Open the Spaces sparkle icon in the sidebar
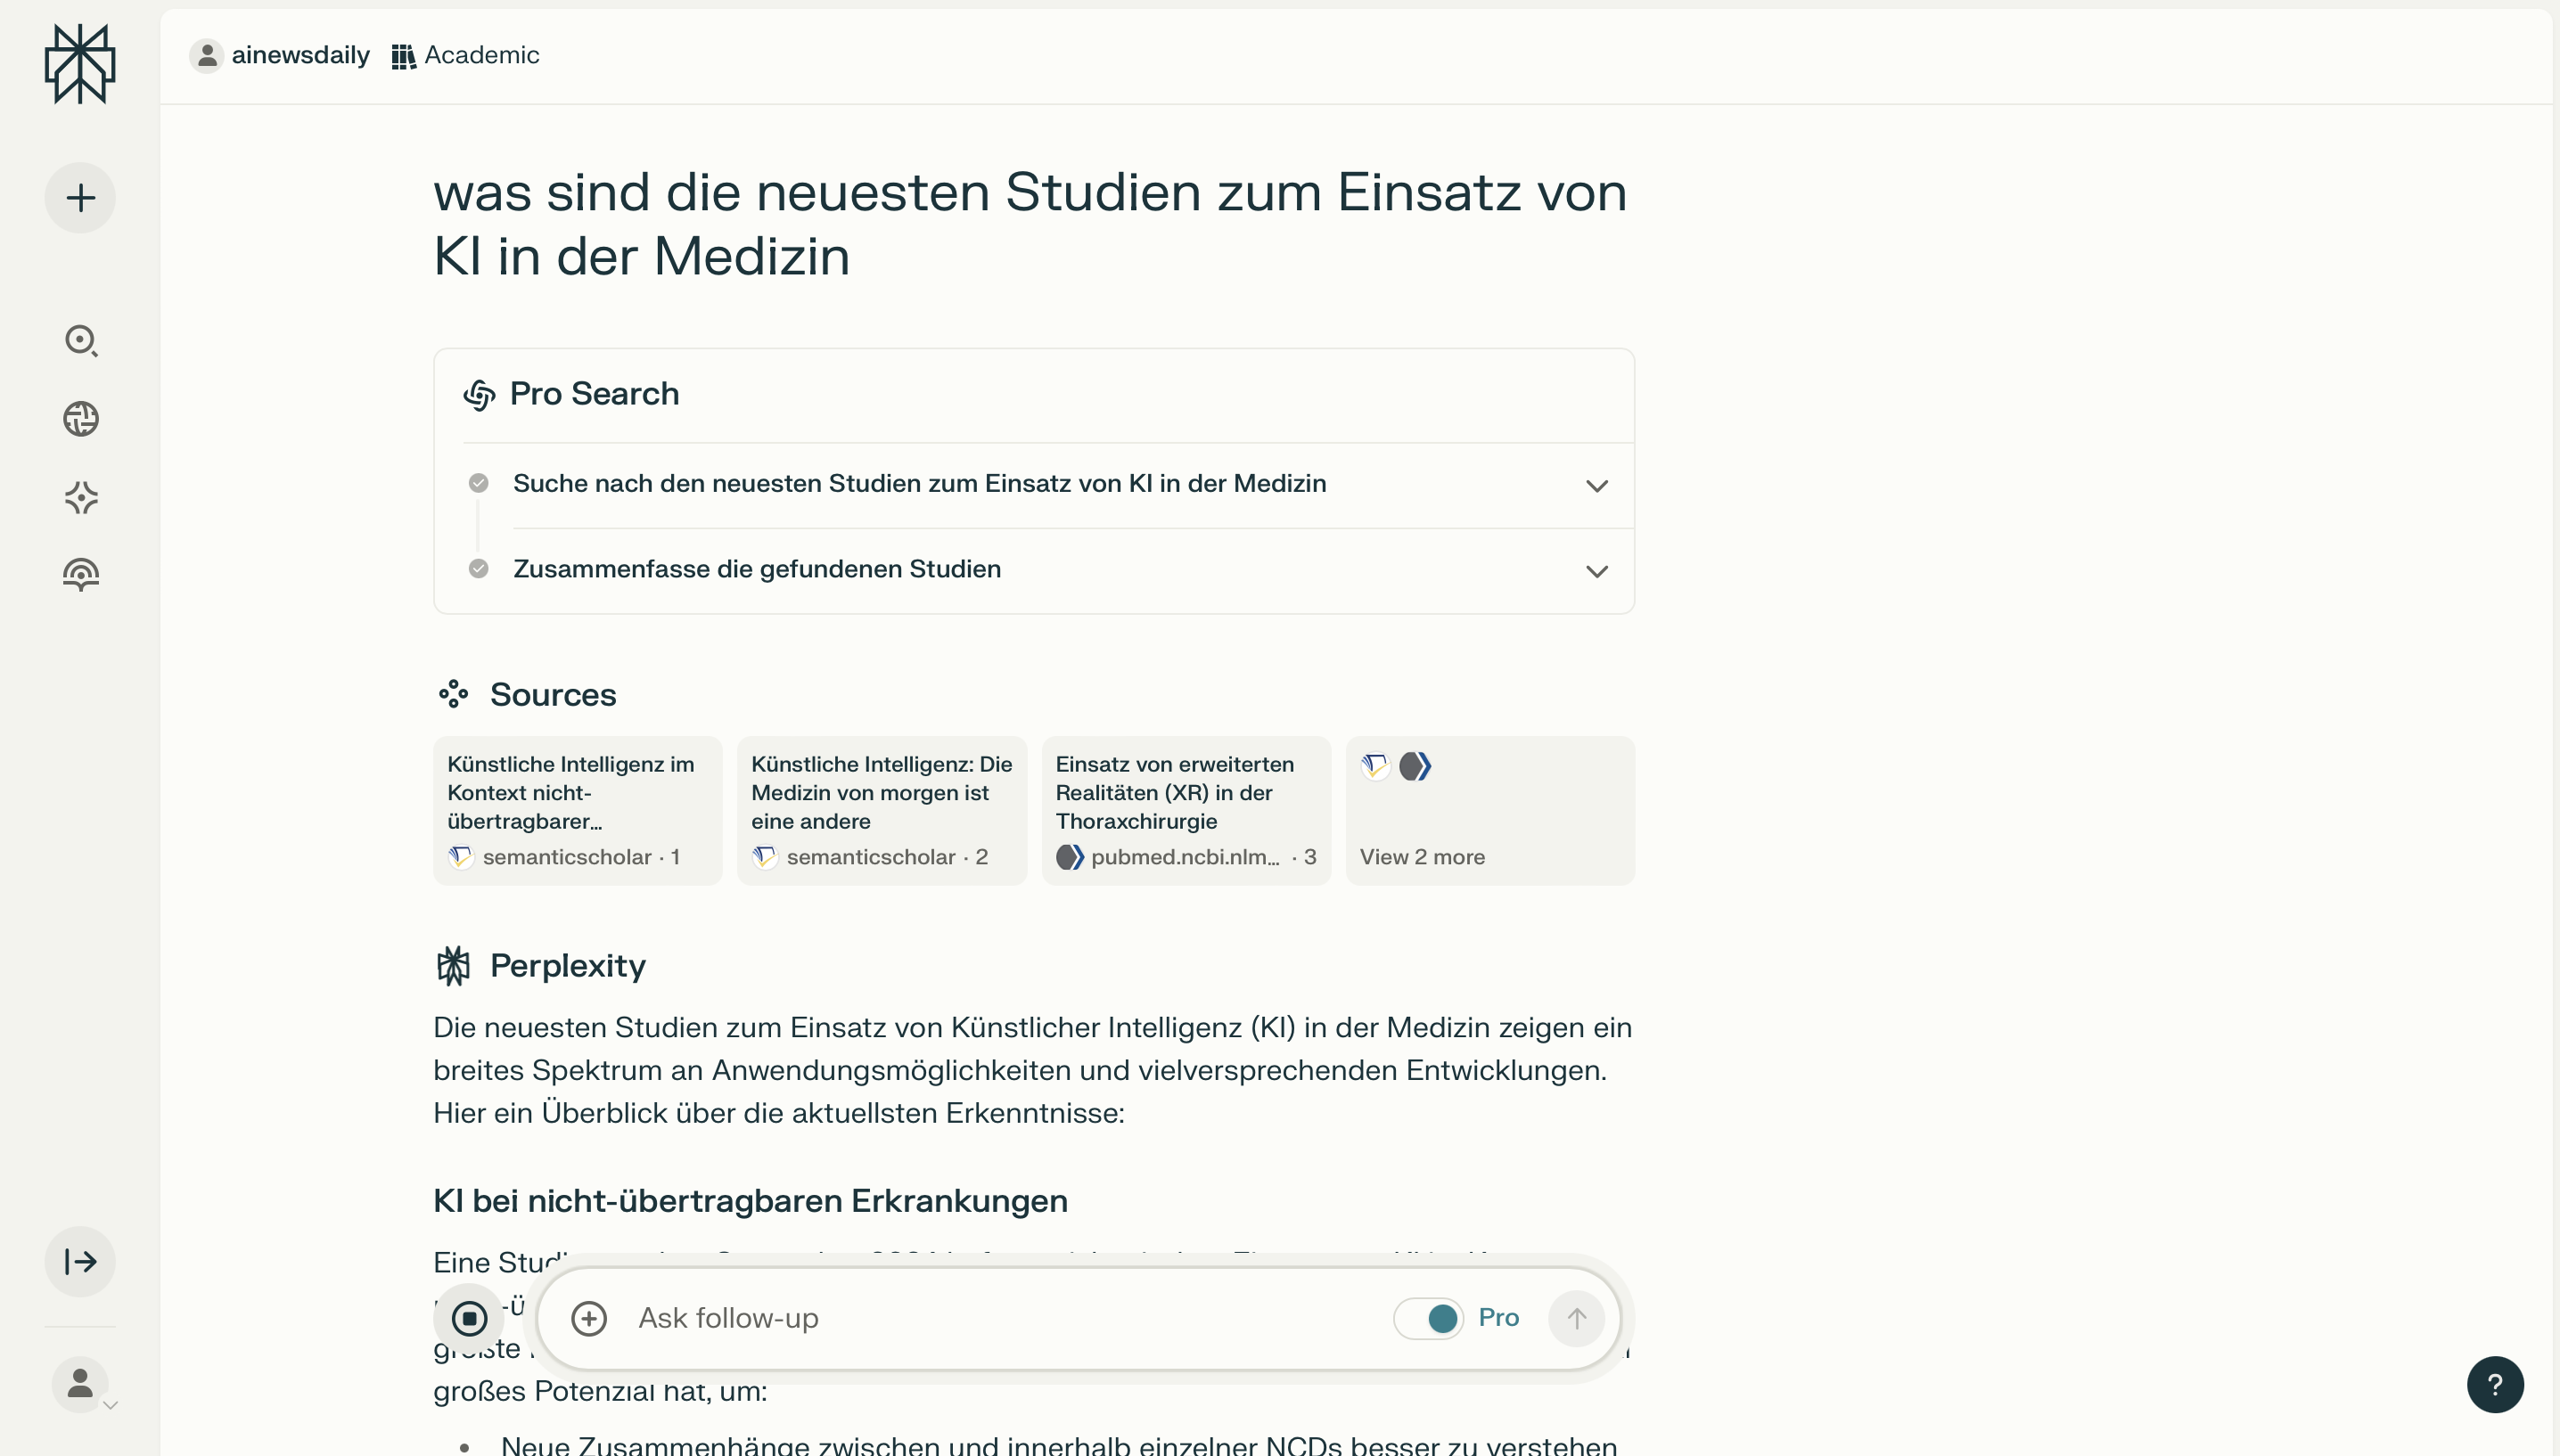 (x=81, y=497)
